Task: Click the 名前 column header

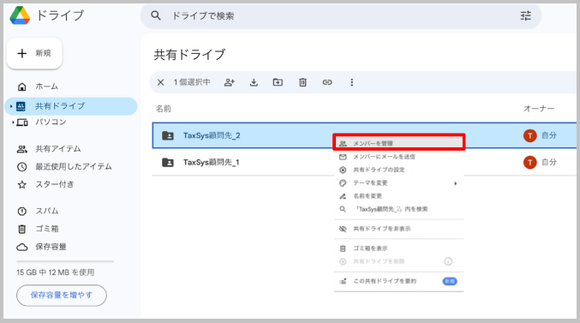Action: (x=163, y=109)
